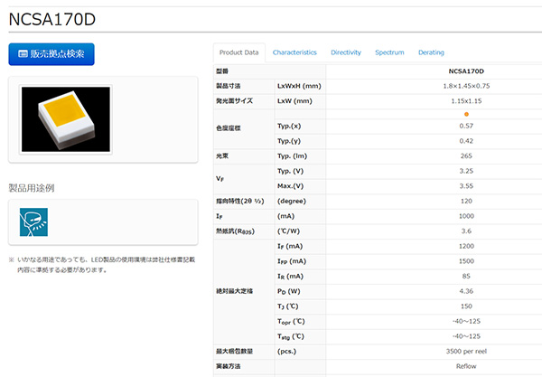Click the IR value 85
Image resolution: width=542 pixels, height=377 pixels.
[466, 277]
